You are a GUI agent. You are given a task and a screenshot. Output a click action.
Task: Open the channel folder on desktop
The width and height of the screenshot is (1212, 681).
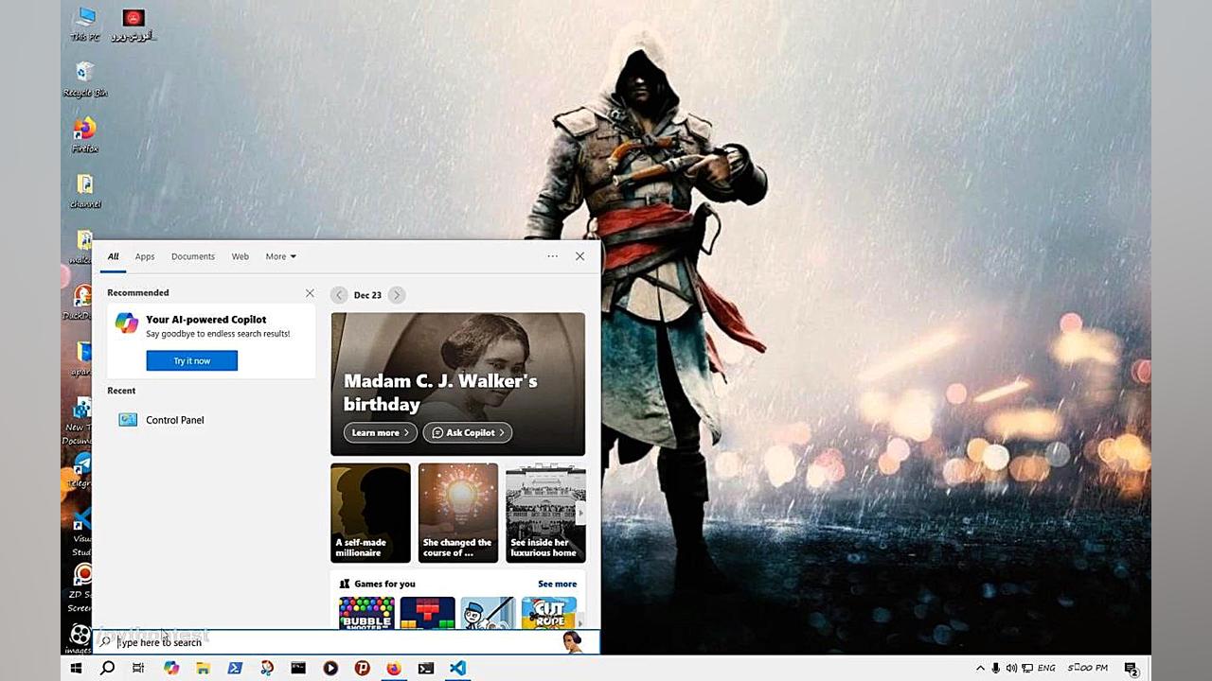click(x=85, y=190)
